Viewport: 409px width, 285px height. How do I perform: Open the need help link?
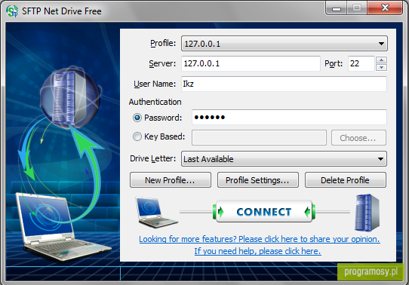258,251
